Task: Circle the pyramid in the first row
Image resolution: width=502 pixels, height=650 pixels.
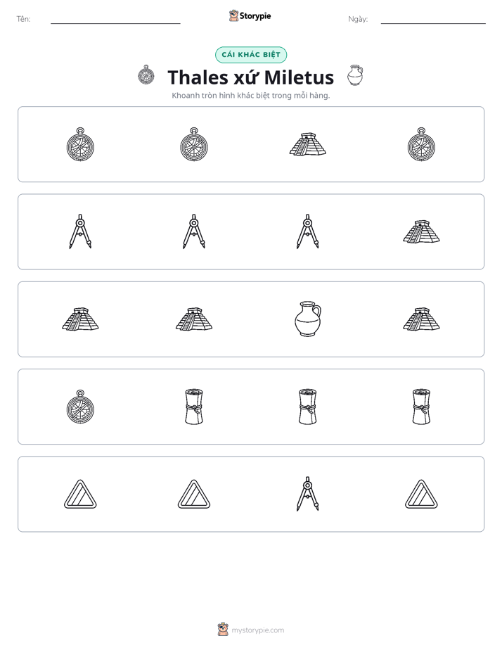Action: tap(307, 144)
